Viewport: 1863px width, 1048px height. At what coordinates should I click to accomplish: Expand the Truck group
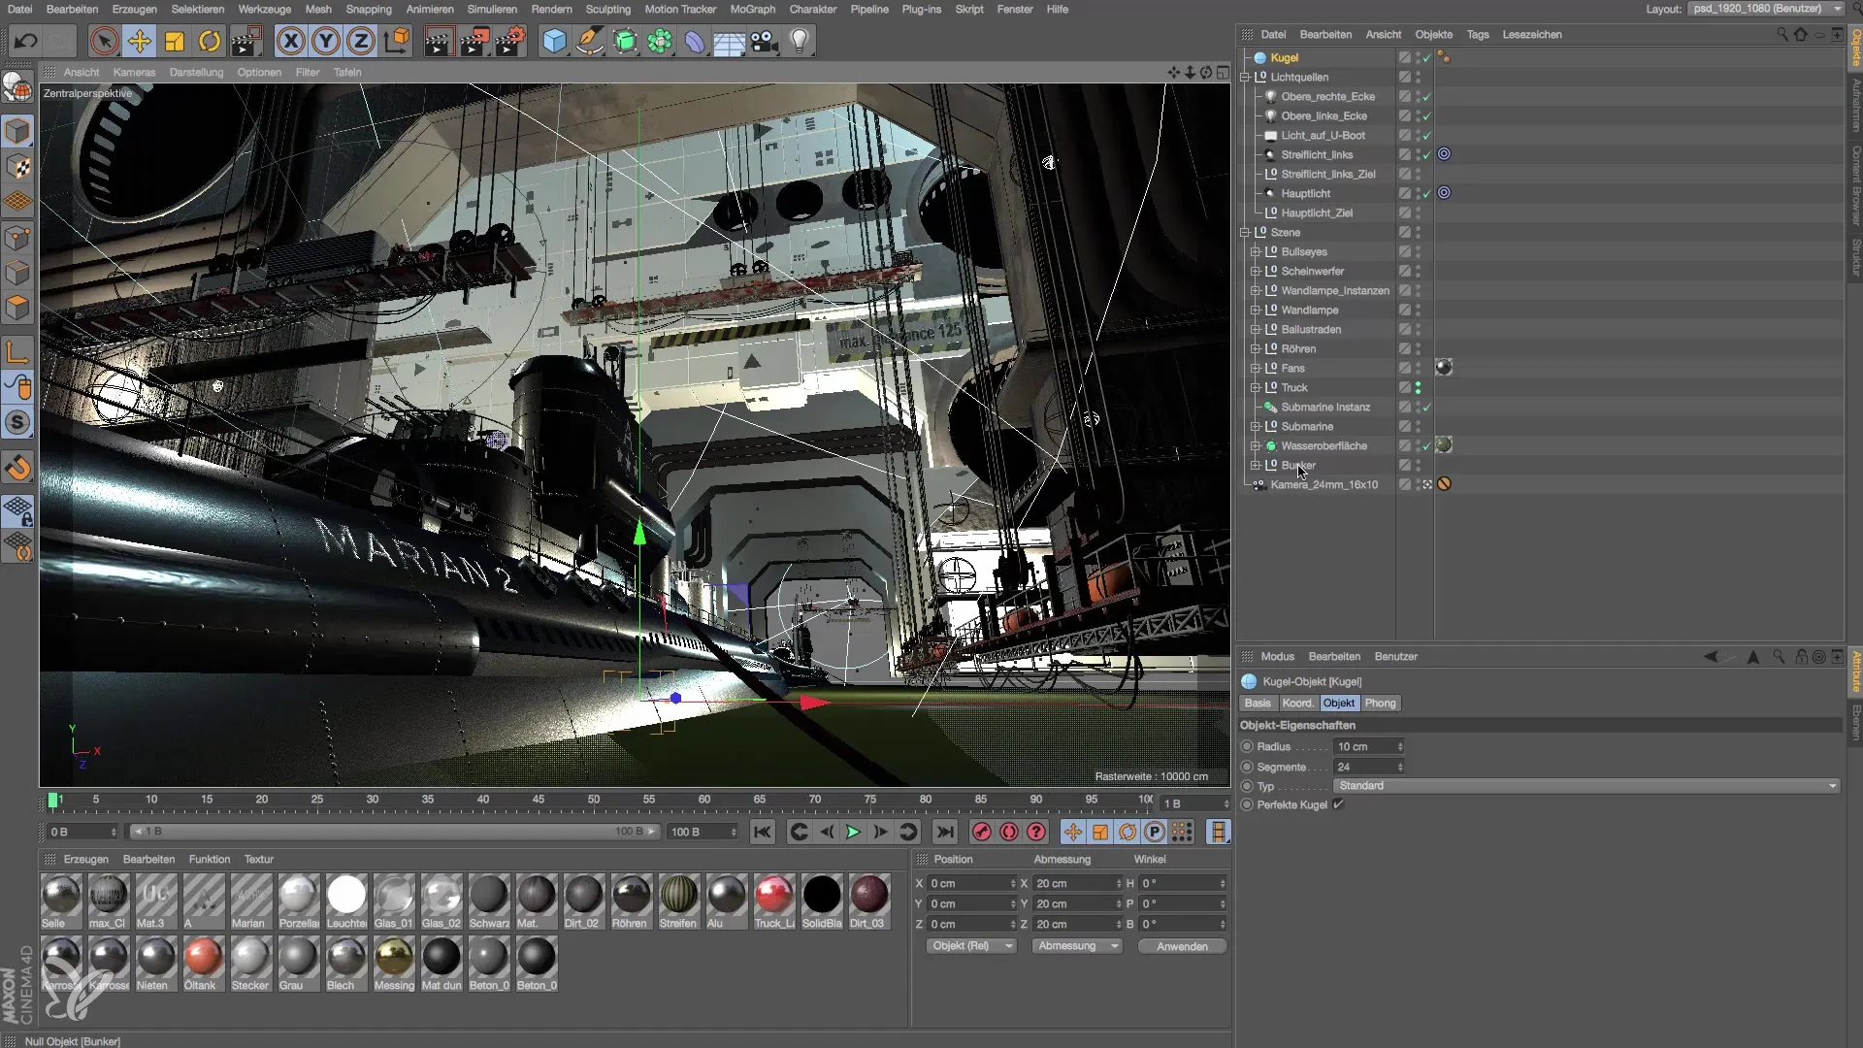coord(1256,387)
